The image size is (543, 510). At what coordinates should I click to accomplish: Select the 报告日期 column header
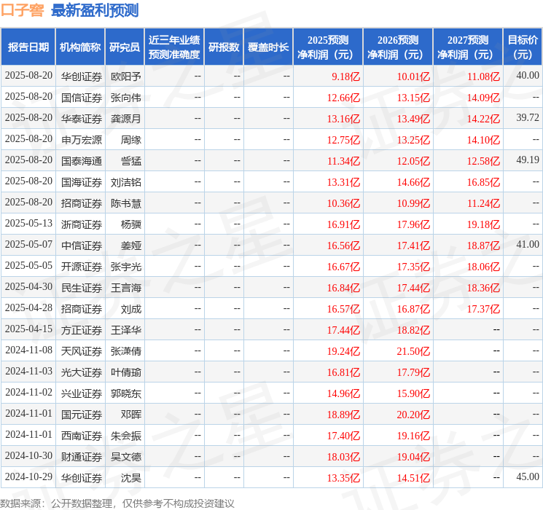point(28,47)
